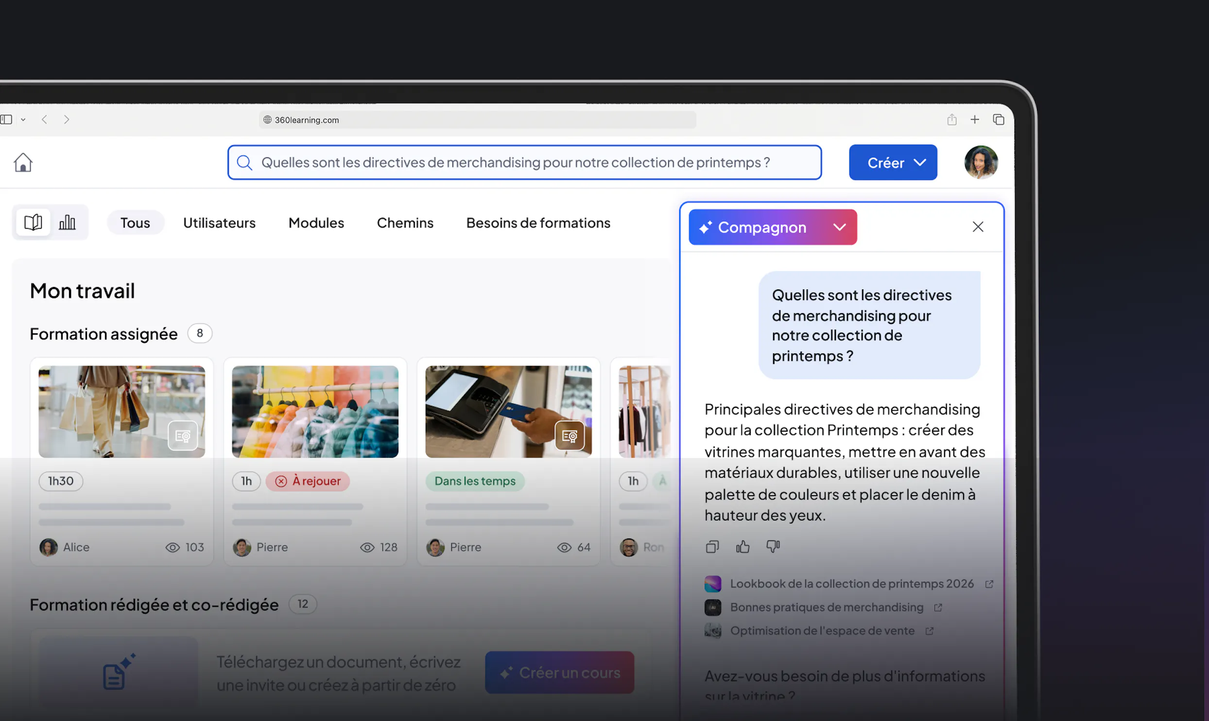Open external link icon beside Optimisation source
Image resolution: width=1209 pixels, height=721 pixels.
pyautogui.click(x=929, y=631)
